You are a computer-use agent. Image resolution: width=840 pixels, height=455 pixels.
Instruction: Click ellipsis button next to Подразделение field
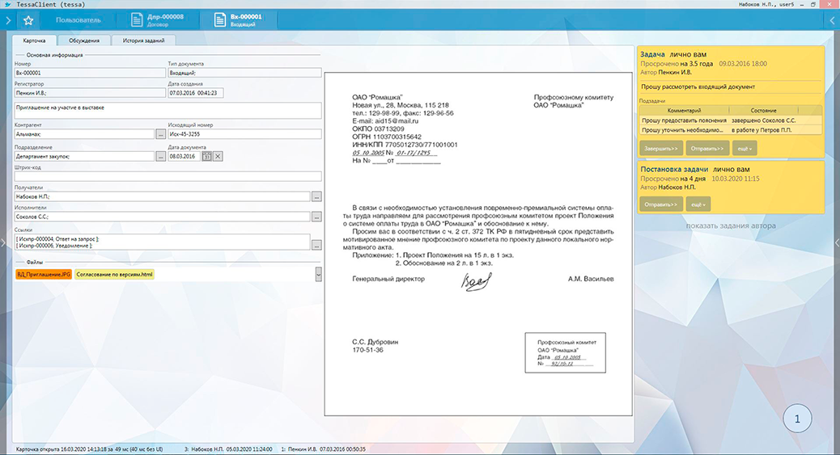pyautogui.click(x=160, y=156)
